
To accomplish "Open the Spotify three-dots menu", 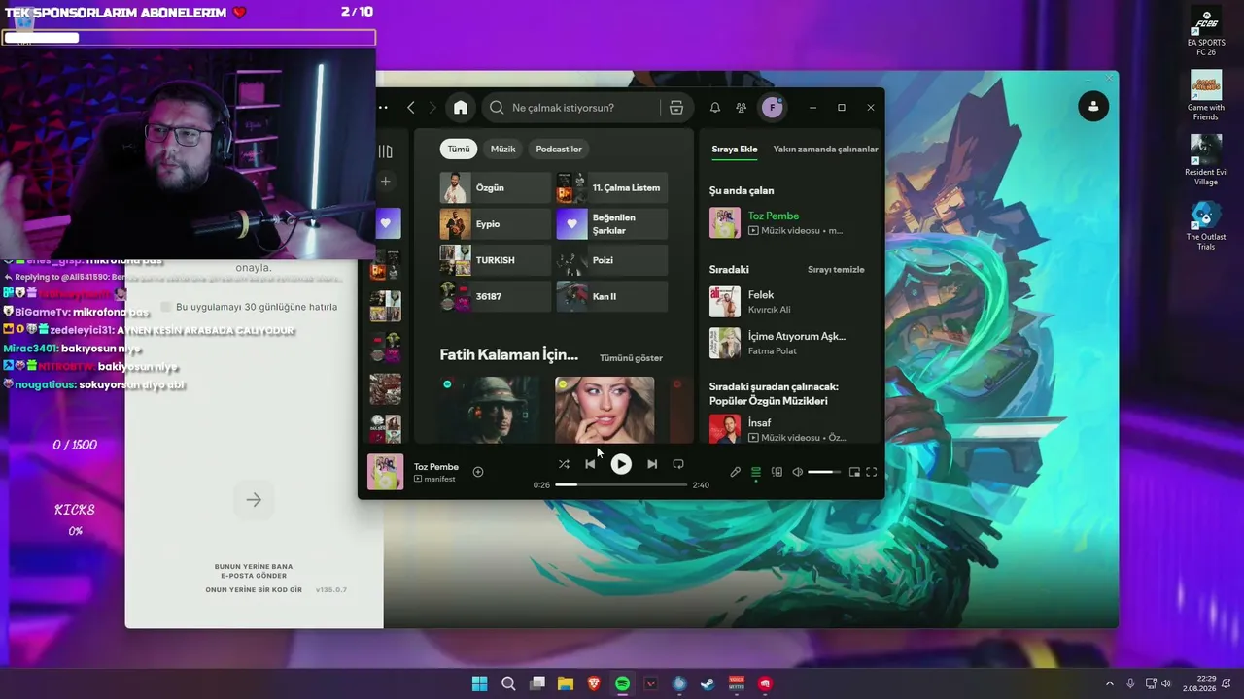I will pos(383,108).
